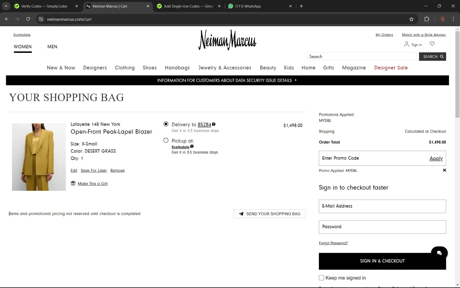This screenshot has height=288, width=460.
Task: Open the Magazine menu
Action: pyautogui.click(x=354, y=68)
